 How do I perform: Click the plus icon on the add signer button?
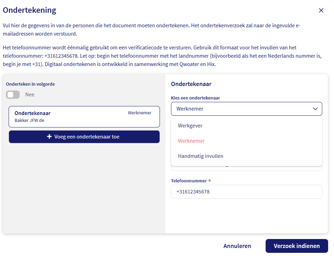click(49, 137)
